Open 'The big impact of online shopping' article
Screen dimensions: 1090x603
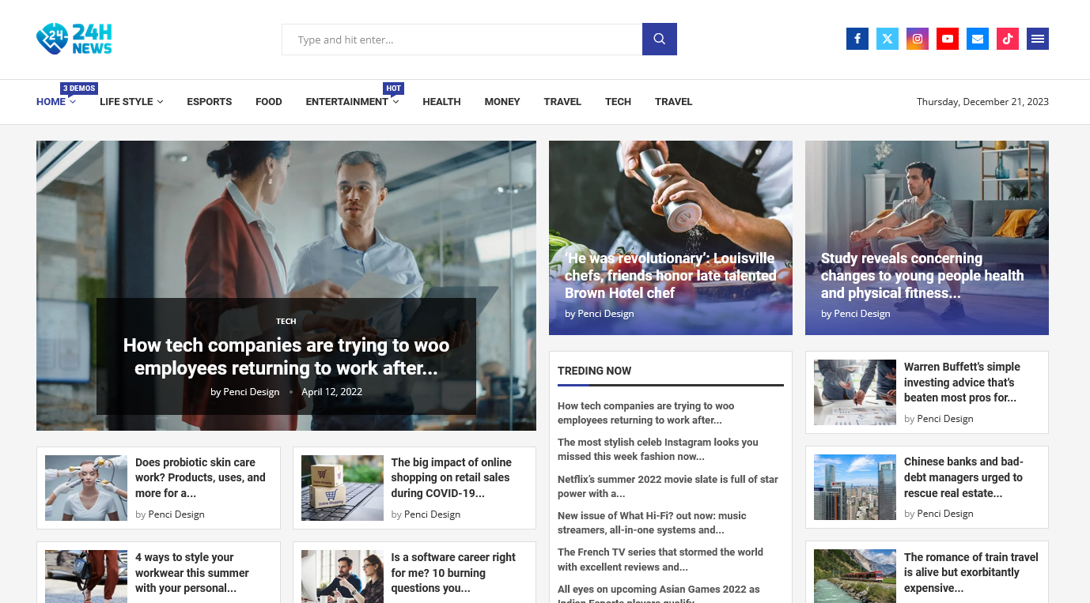tap(452, 477)
